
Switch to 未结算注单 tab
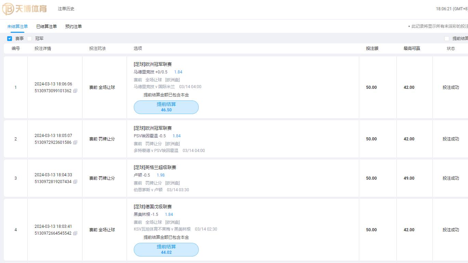[17, 26]
